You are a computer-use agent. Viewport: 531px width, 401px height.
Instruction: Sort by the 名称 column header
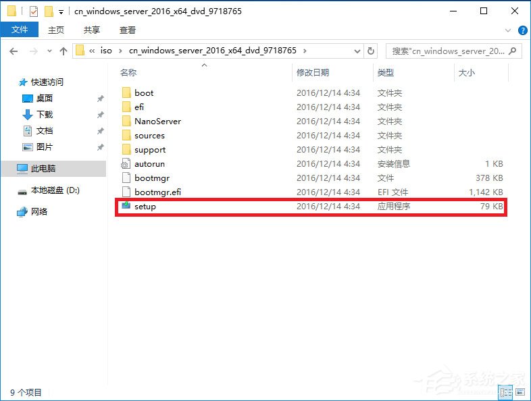(x=128, y=72)
